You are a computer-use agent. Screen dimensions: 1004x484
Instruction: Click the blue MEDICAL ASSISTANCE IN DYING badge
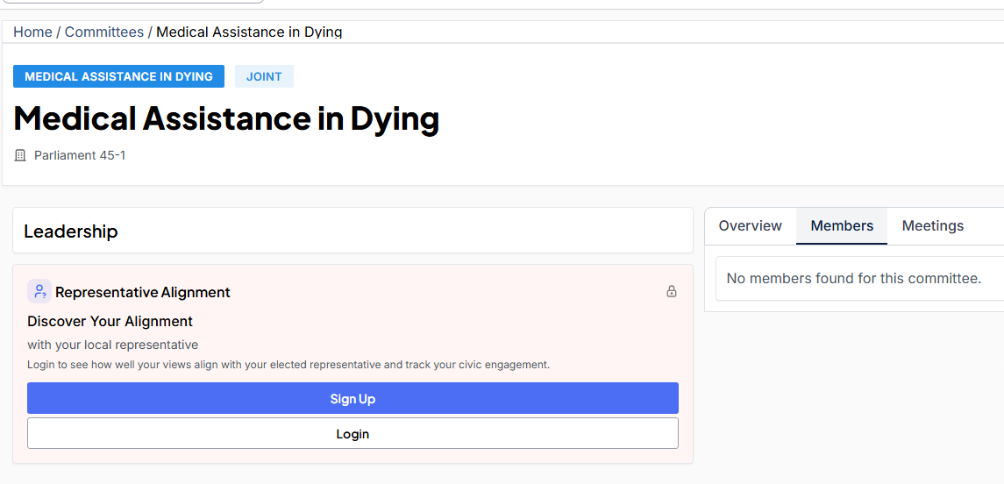[x=118, y=76]
